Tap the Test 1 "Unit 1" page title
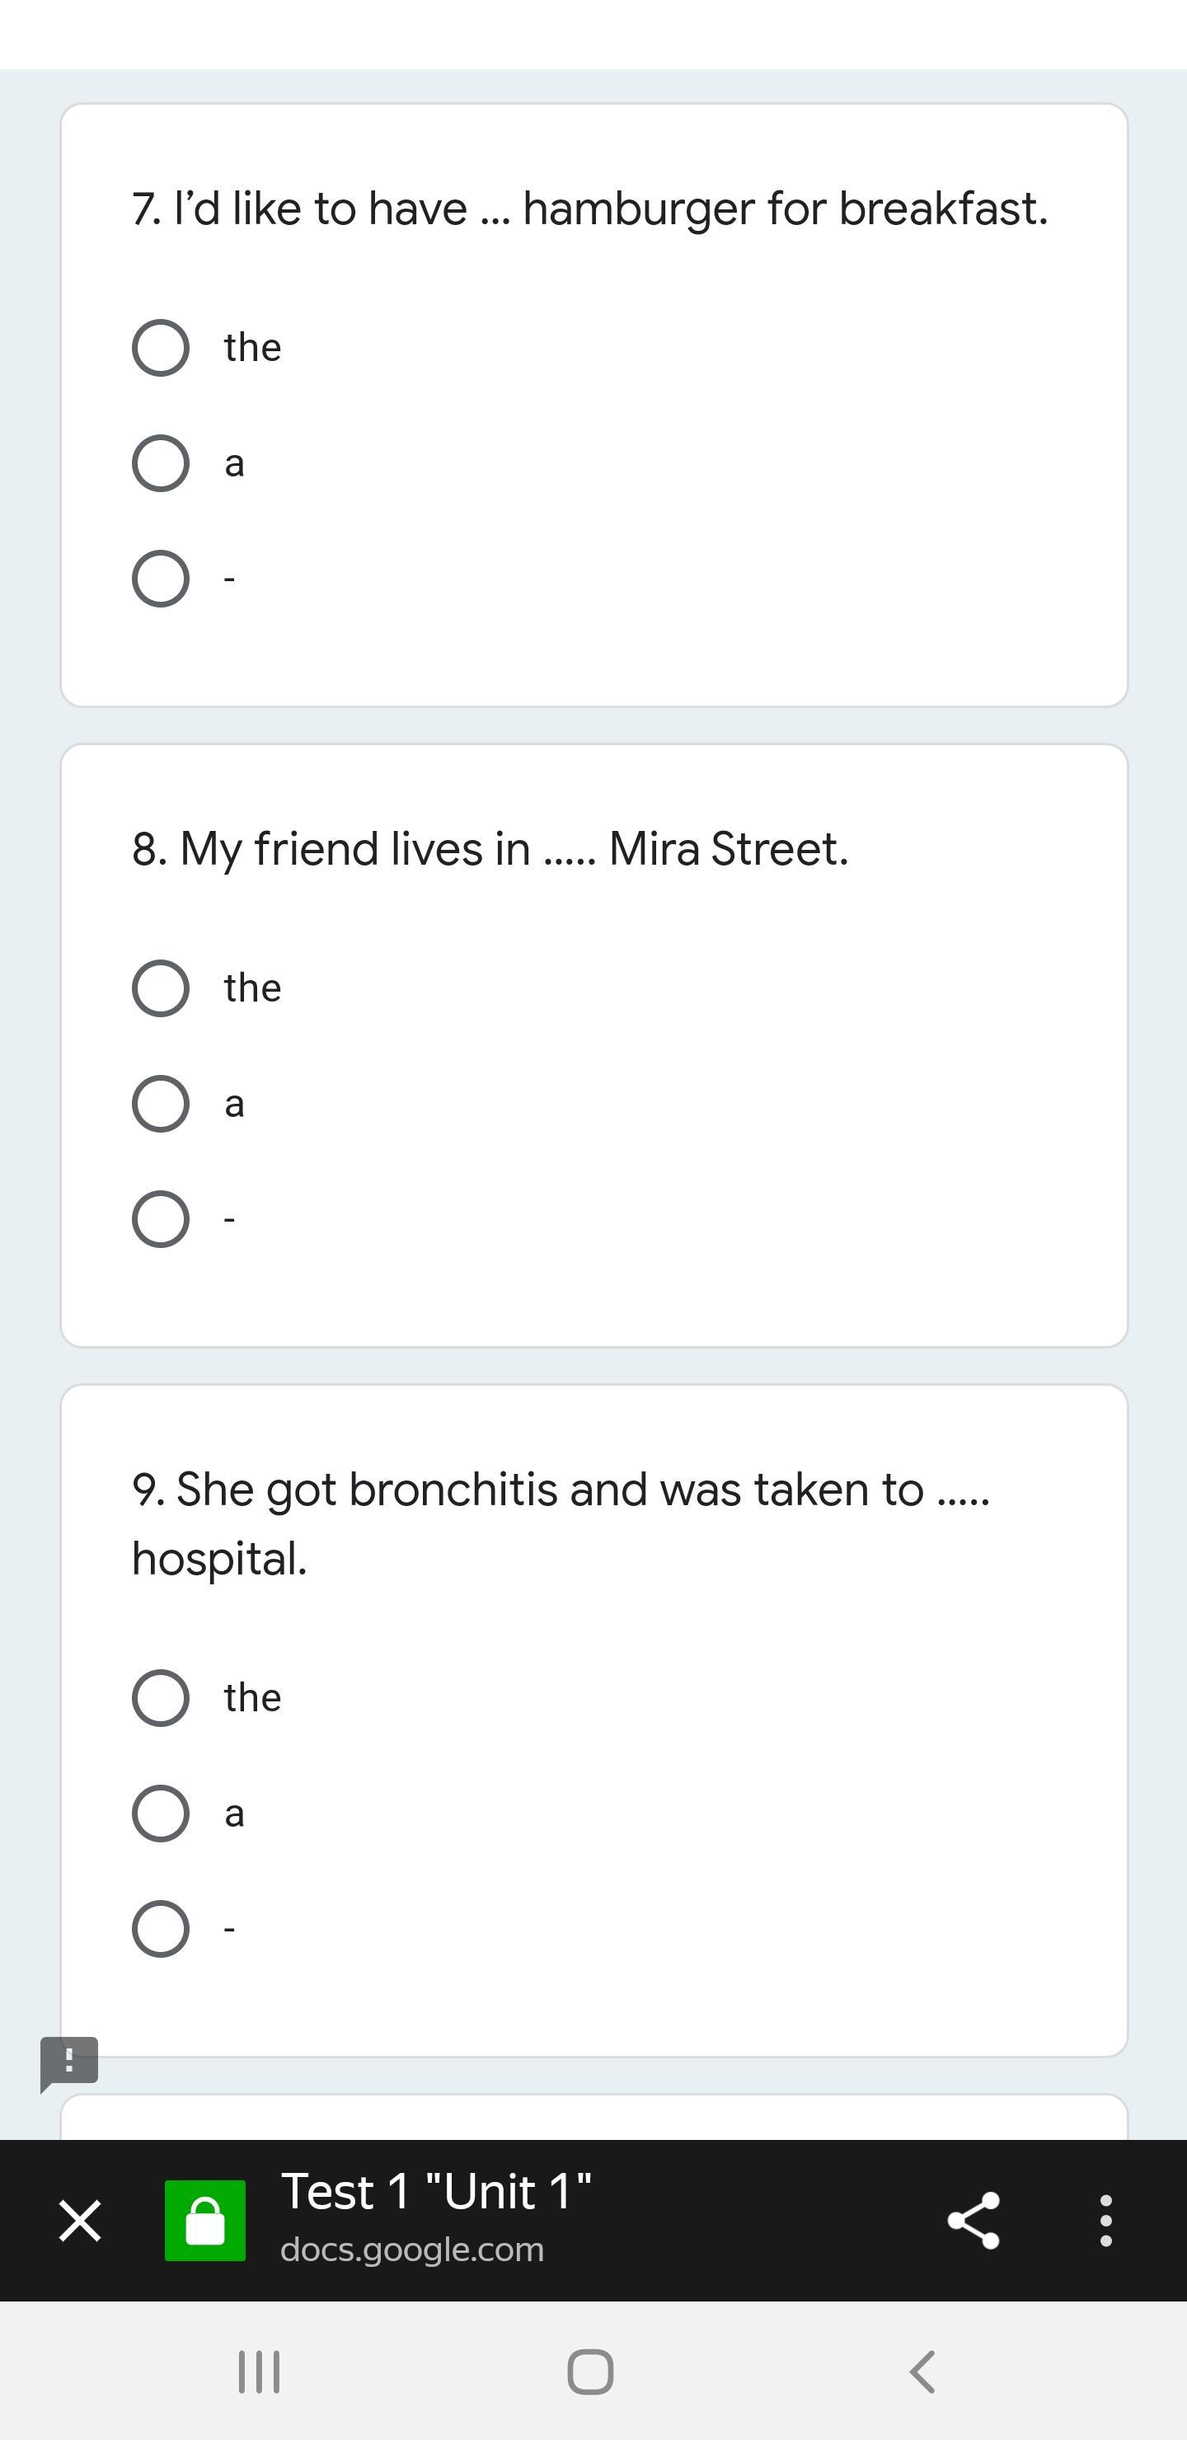The image size is (1187, 2440). pyautogui.click(x=436, y=2192)
